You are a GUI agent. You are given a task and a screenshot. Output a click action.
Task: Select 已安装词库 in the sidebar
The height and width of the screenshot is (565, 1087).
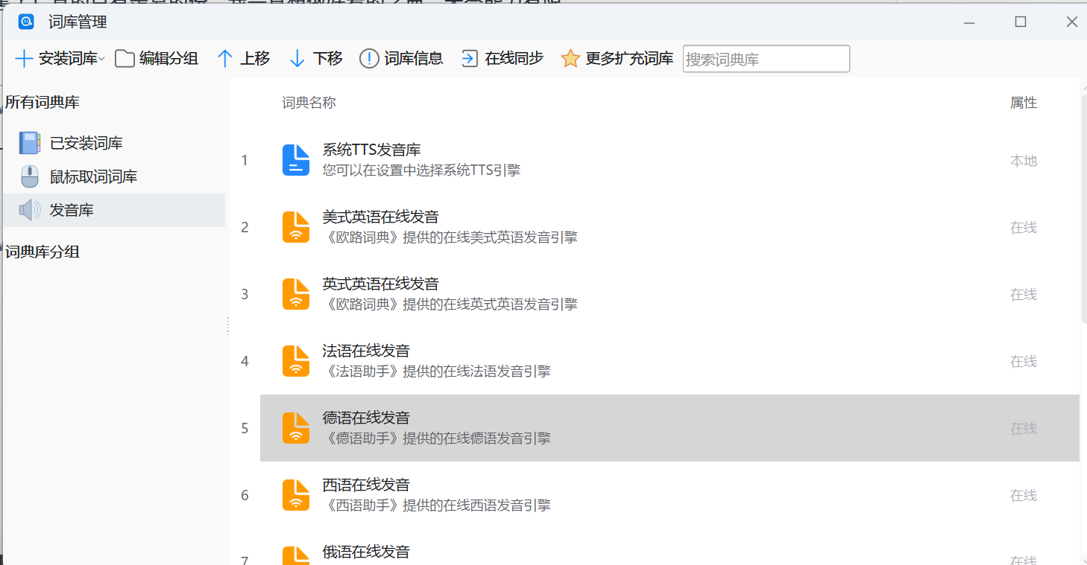pos(86,143)
